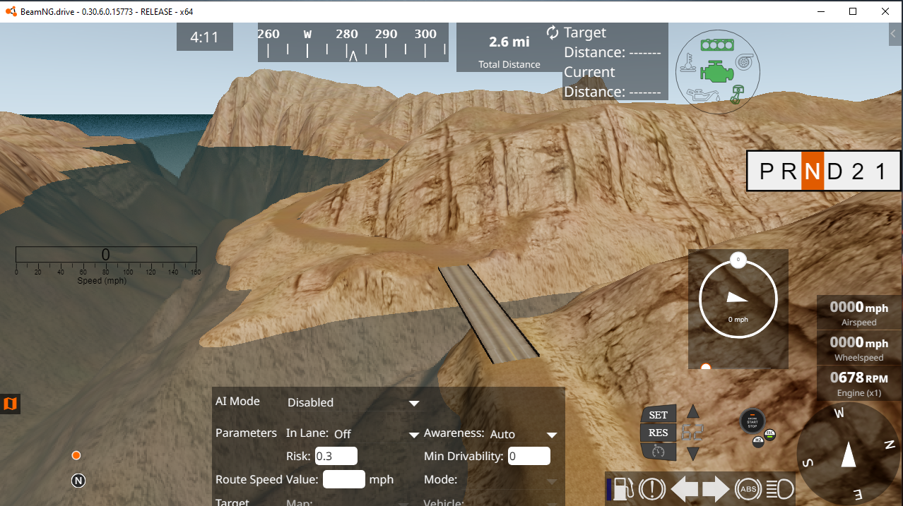Activate the right turn signal arrow
This screenshot has height=506, width=903.
coord(715,488)
